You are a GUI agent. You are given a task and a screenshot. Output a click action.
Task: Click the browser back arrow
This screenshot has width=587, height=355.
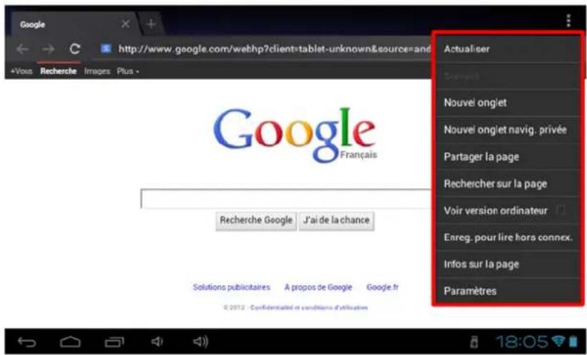tap(22, 49)
